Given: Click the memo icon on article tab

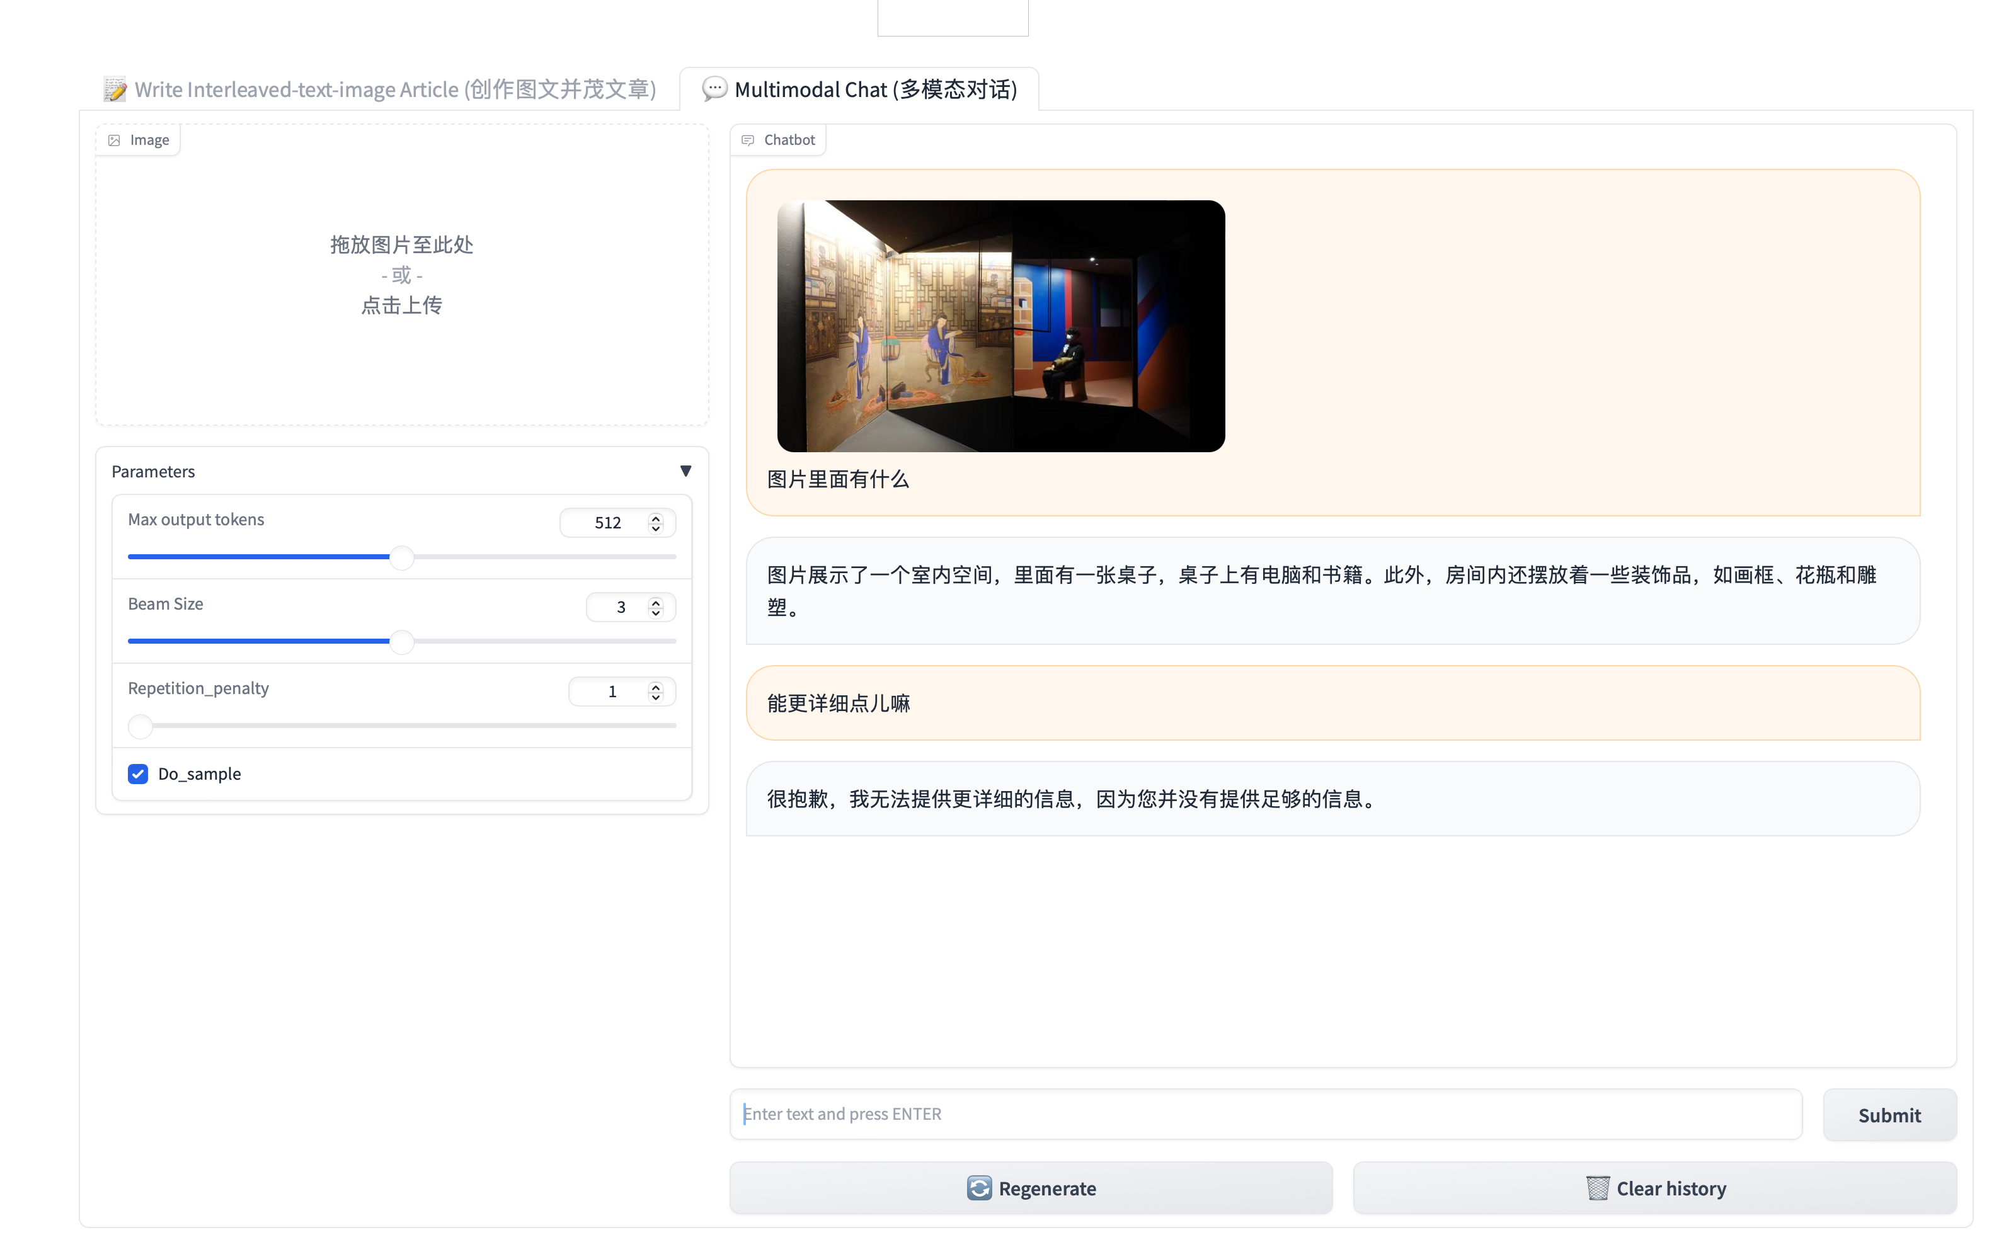Looking at the screenshot, I should (x=115, y=89).
